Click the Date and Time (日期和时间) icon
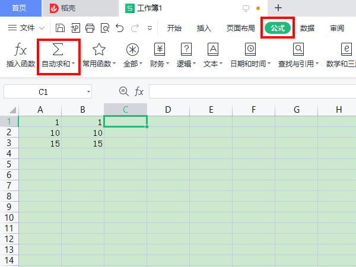This screenshot has height=267, width=356. [250, 50]
